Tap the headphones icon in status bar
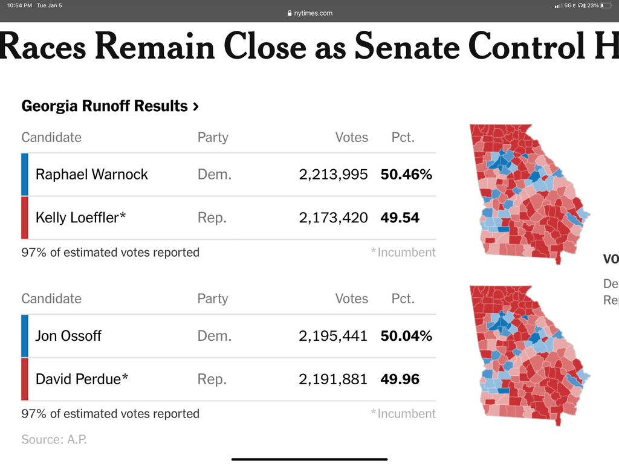The height and width of the screenshot is (464, 619). [581, 5]
